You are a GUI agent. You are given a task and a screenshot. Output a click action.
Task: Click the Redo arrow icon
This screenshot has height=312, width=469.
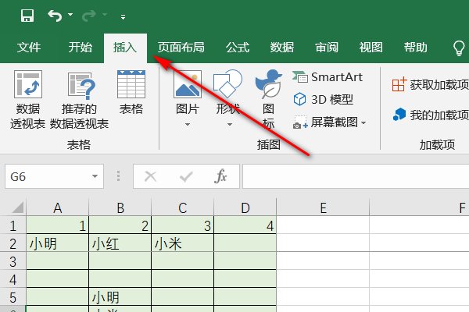(x=89, y=16)
